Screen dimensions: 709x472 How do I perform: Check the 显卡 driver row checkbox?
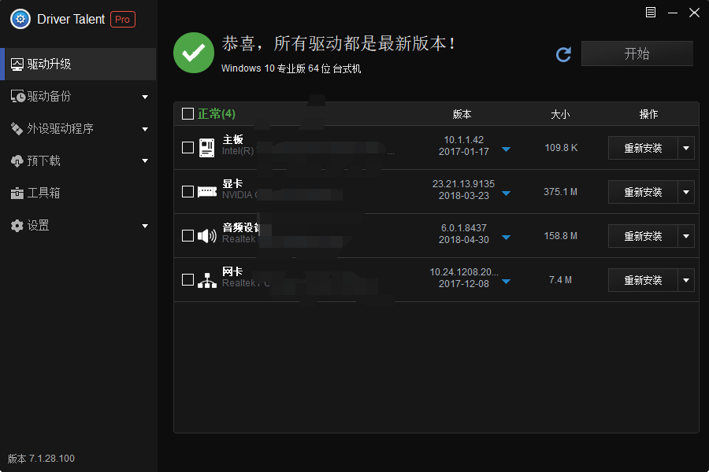187,191
